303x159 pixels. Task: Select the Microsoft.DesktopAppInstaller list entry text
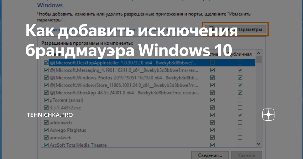(123, 63)
